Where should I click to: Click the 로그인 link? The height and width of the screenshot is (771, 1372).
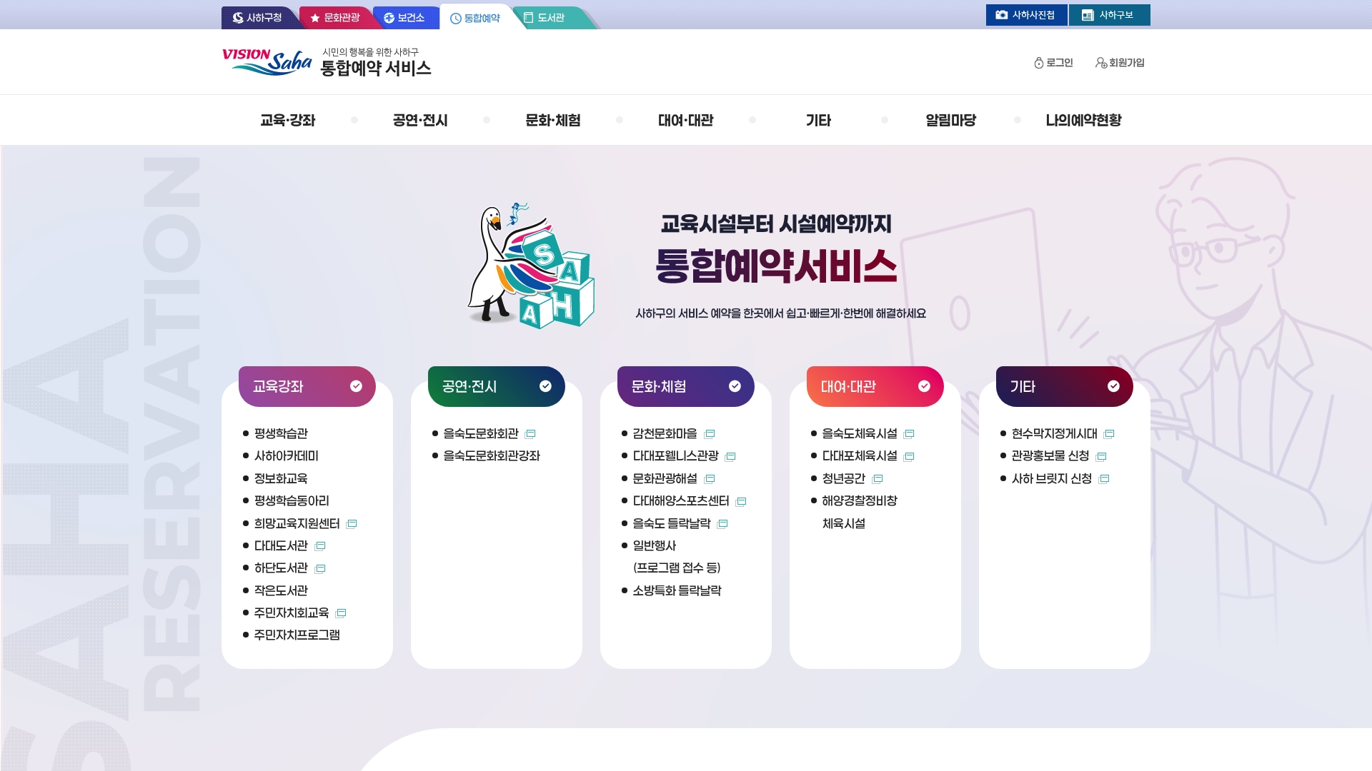click(x=1053, y=63)
